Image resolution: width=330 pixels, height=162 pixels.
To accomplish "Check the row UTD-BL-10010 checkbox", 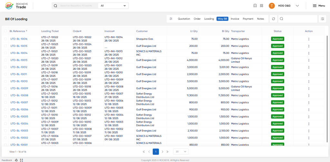I will coord(5,81).
